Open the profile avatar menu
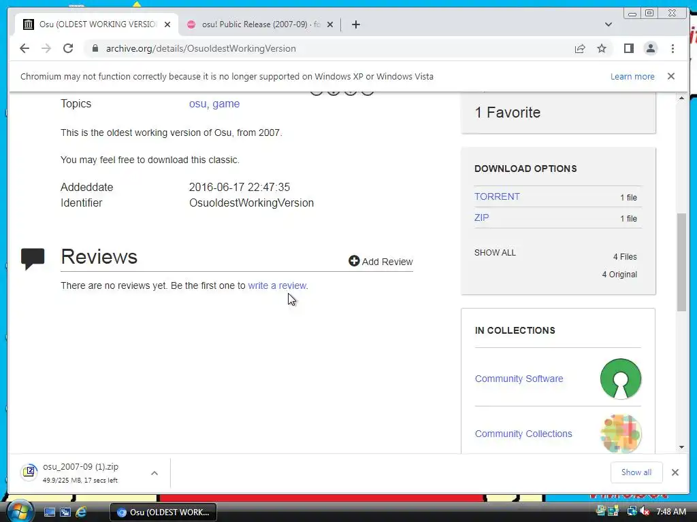Image resolution: width=697 pixels, height=522 pixels. click(x=650, y=48)
